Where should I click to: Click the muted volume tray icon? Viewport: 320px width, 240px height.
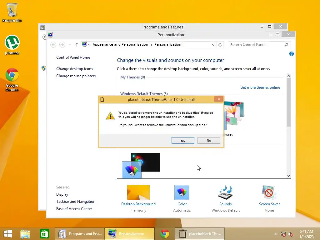pyautogui.click(x=291, y=234)
